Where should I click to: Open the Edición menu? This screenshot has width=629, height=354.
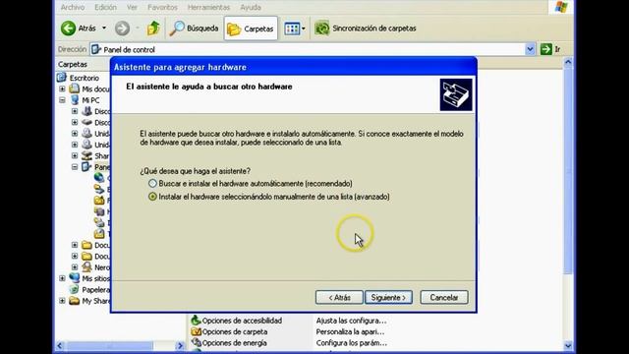pyautogui.click(x=105, y=7)
